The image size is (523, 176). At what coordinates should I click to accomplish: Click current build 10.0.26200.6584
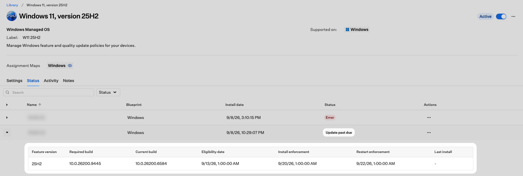click(x=151, y=164)
